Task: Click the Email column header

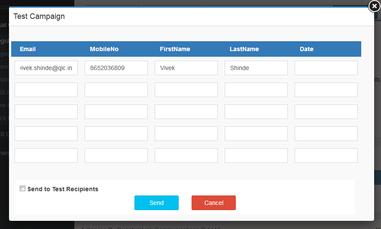Action: [28, 49]
